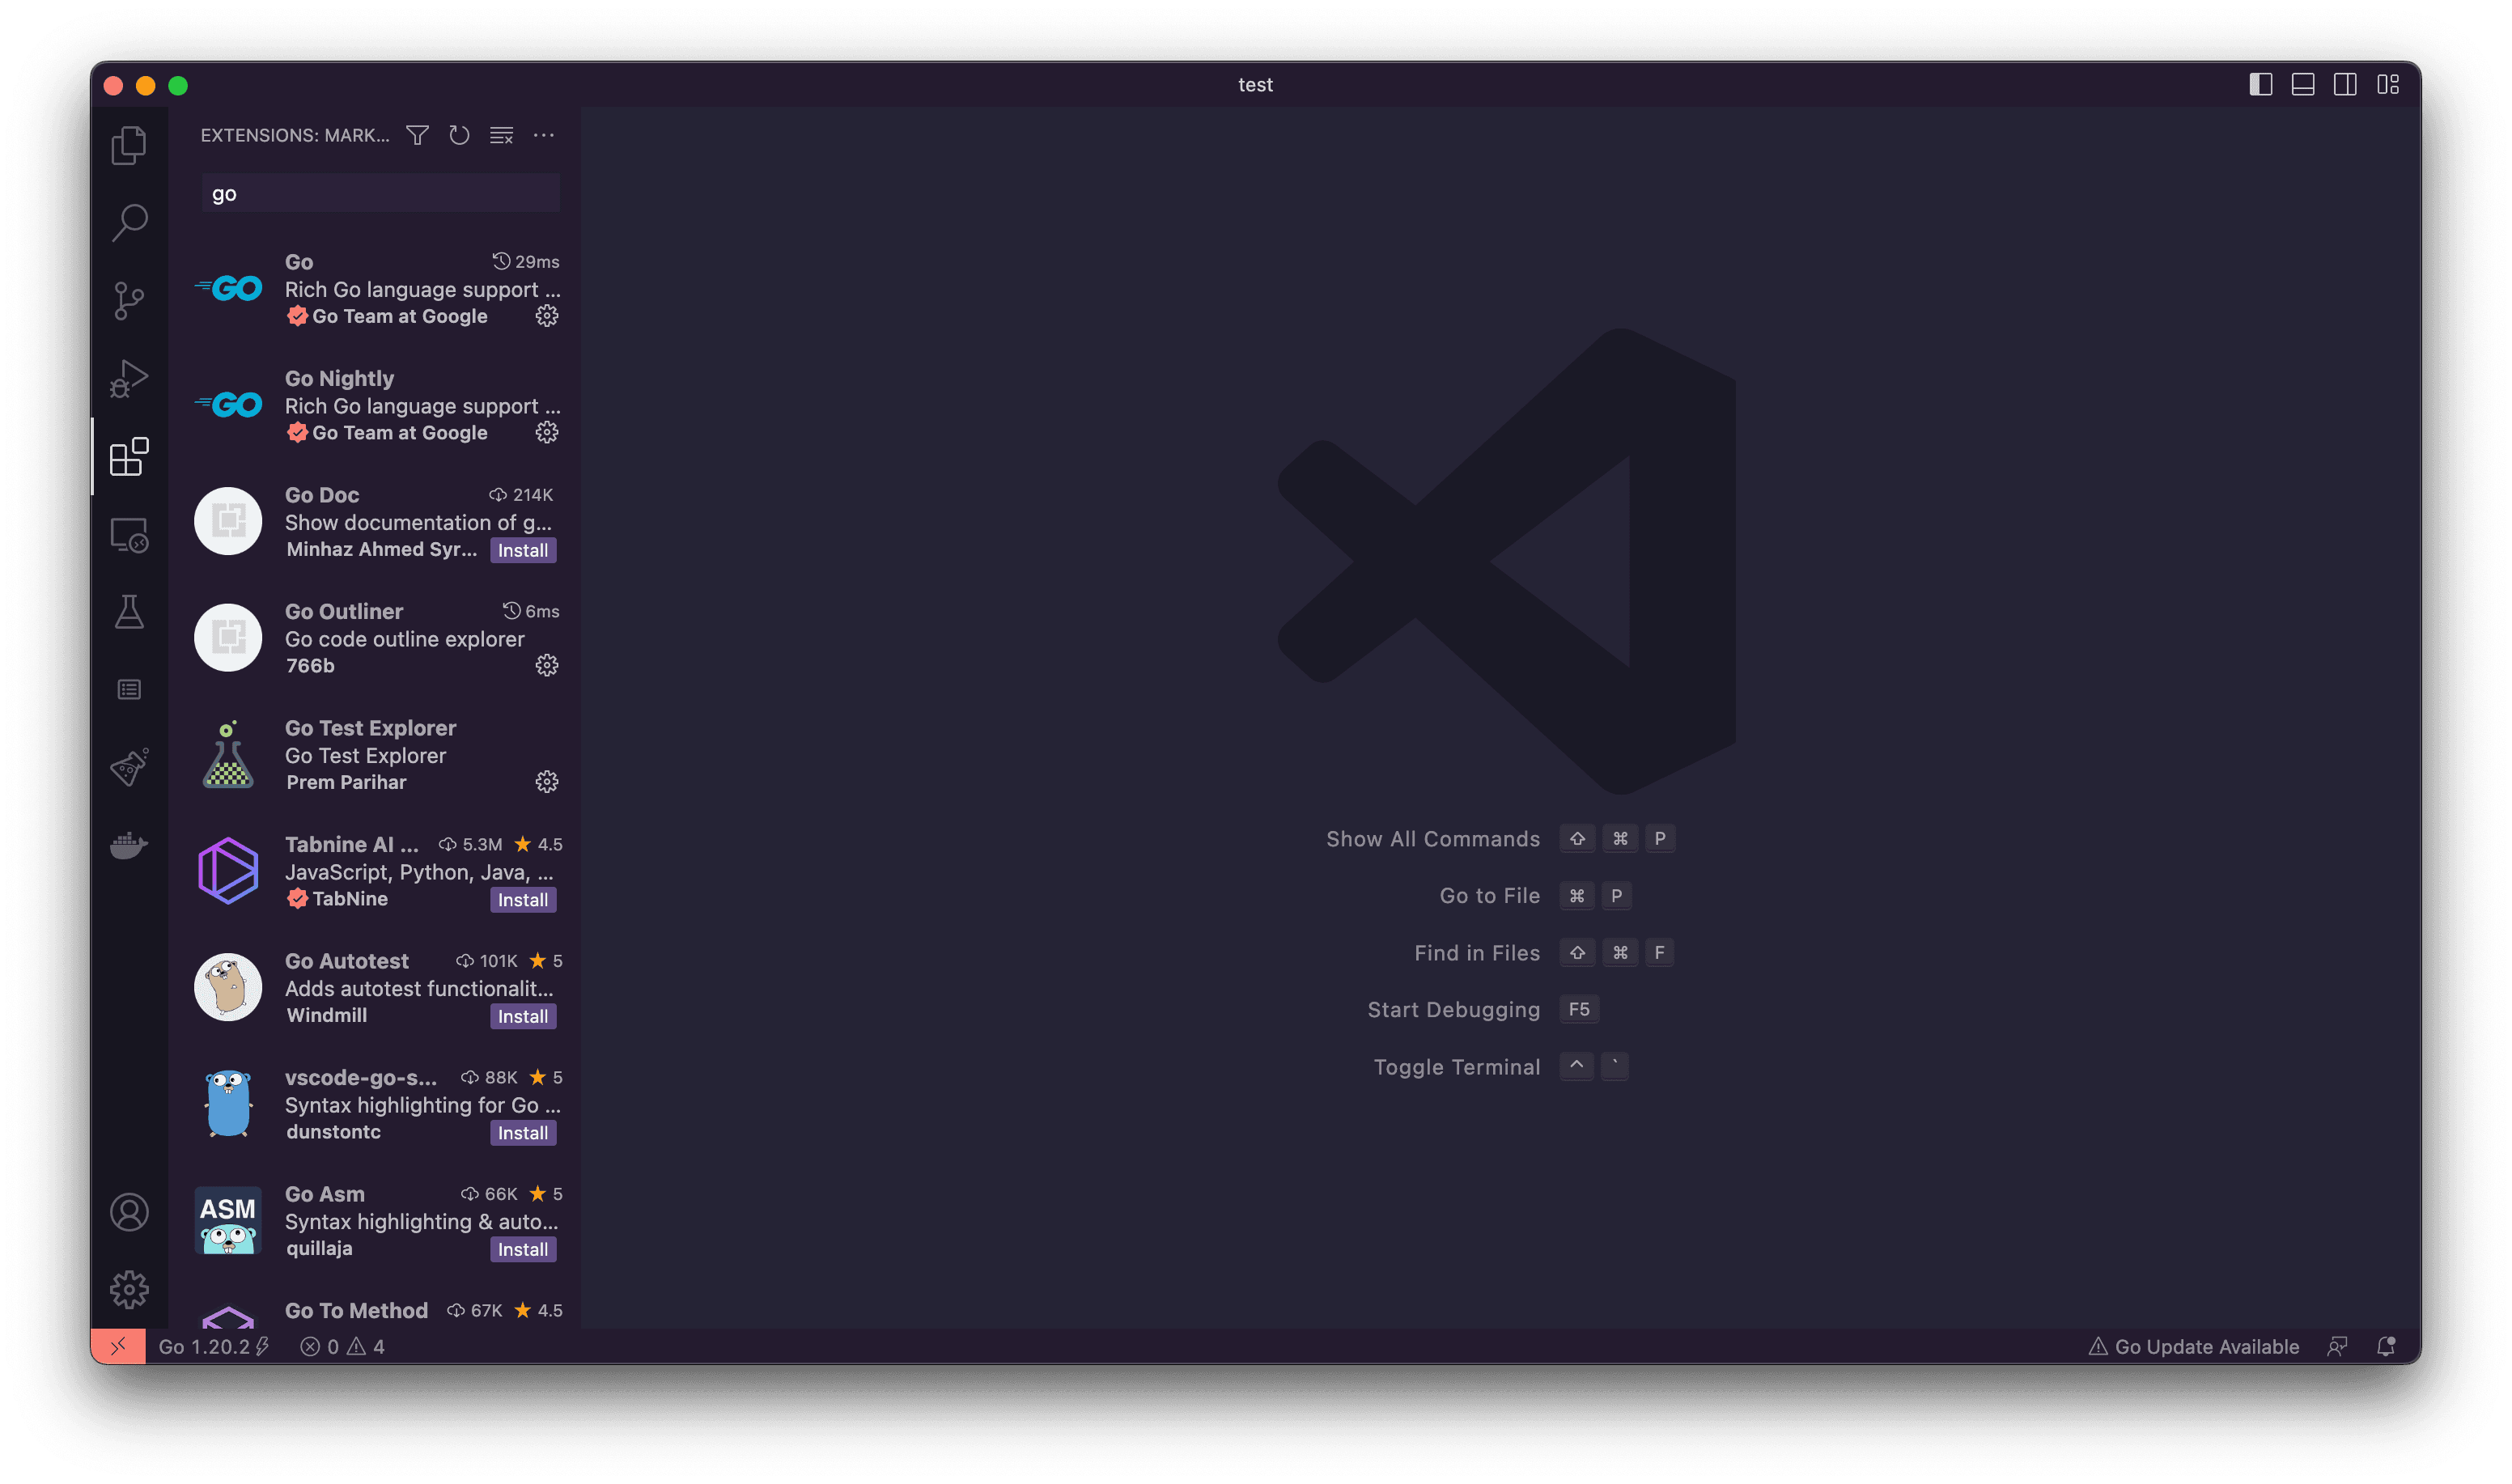
Task: Click Go 1.20.2 version in status bar
Action: pyautogui.click(x=214, y=1347)
